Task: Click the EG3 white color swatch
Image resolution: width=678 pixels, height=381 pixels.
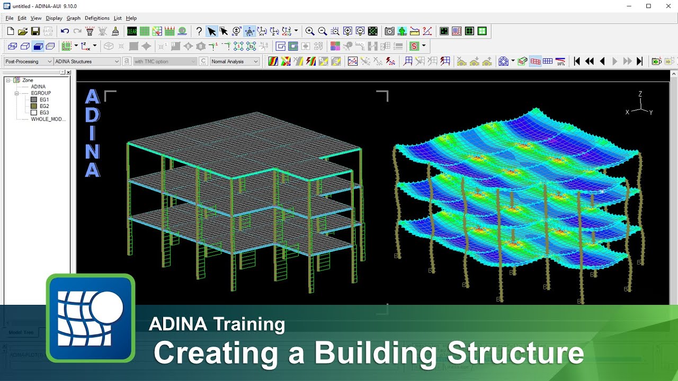Action: 33,113
